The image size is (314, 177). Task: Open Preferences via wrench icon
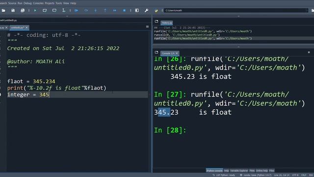point(146,10)
